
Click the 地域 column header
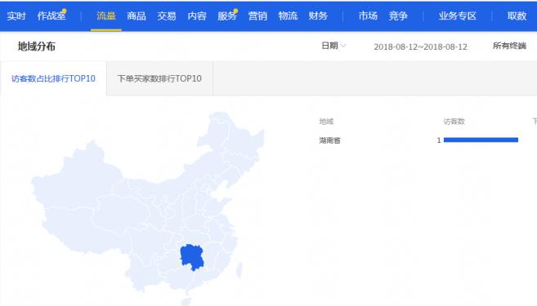pos(326,122)
